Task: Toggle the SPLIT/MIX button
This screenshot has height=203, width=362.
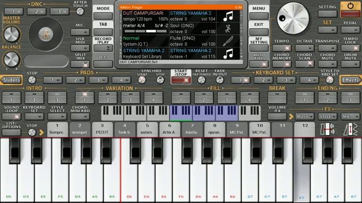Action: 80,64
